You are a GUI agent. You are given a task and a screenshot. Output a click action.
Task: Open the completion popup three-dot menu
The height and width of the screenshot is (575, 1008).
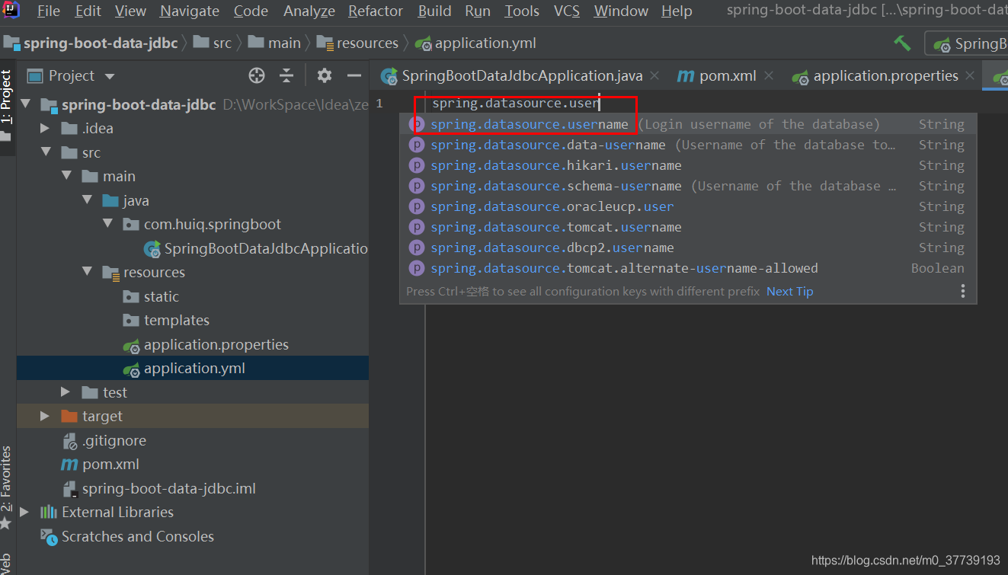[963, 291]
